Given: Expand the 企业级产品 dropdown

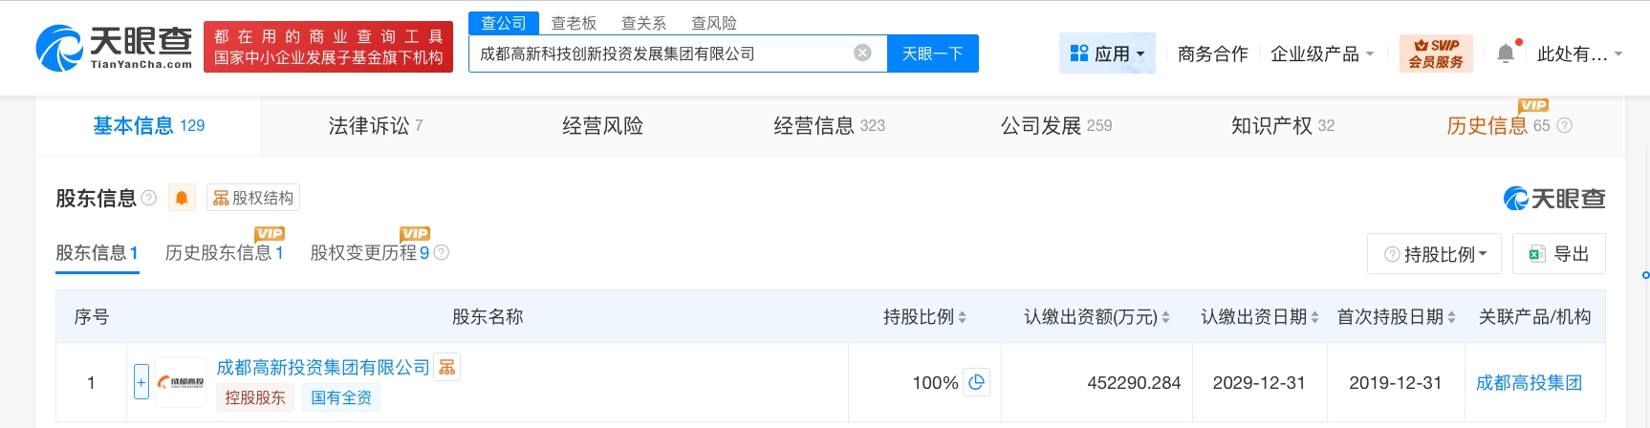Looking at the screenshot, I should [x=1321, y=54].
